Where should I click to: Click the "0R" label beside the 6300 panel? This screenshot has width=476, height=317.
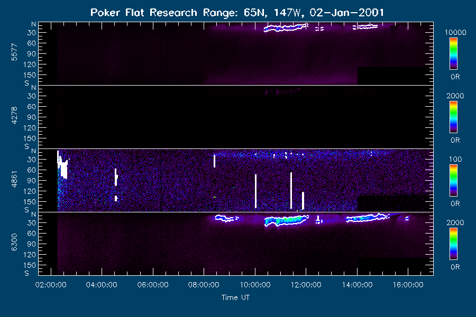pyautogui.click(x=455, y=267)
